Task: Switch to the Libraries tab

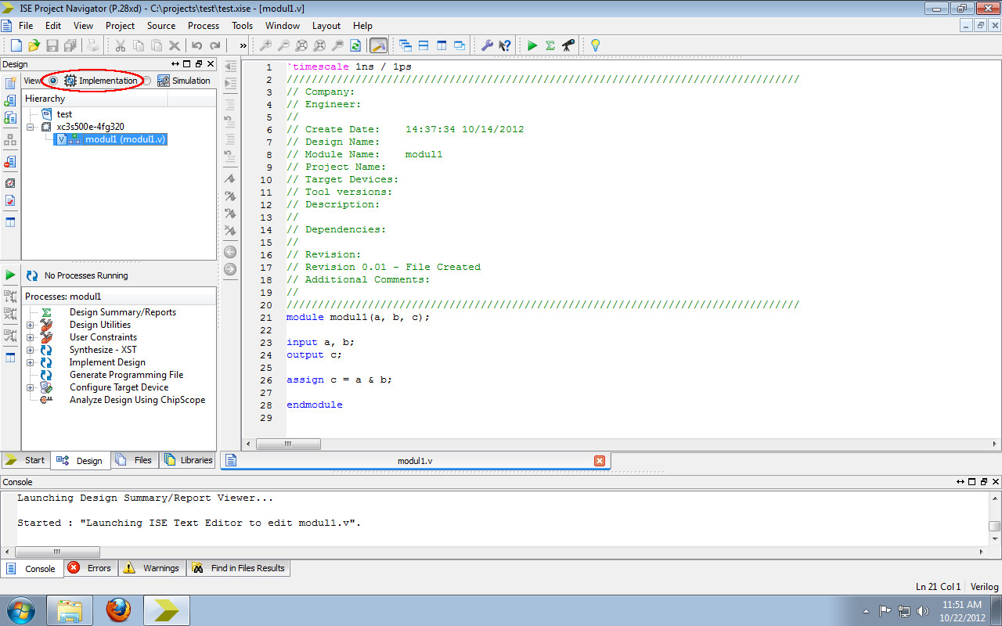Action: 188,460
